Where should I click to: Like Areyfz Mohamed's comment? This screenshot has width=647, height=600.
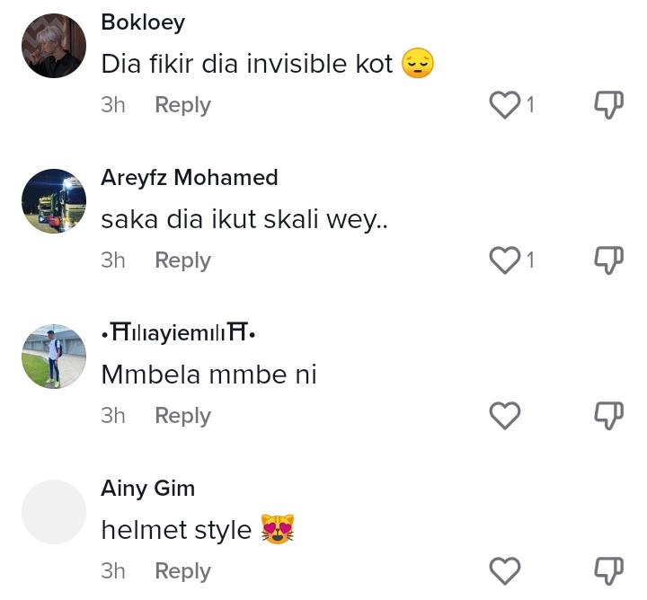tap(505, 260)
